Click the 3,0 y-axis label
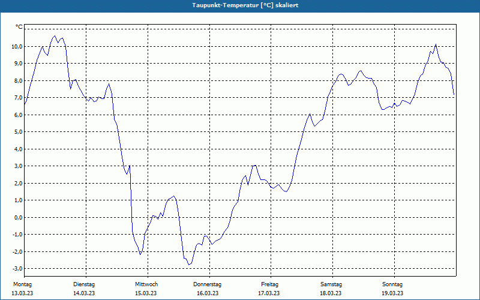This screenshot has width=480, height=300. (18, 166)
